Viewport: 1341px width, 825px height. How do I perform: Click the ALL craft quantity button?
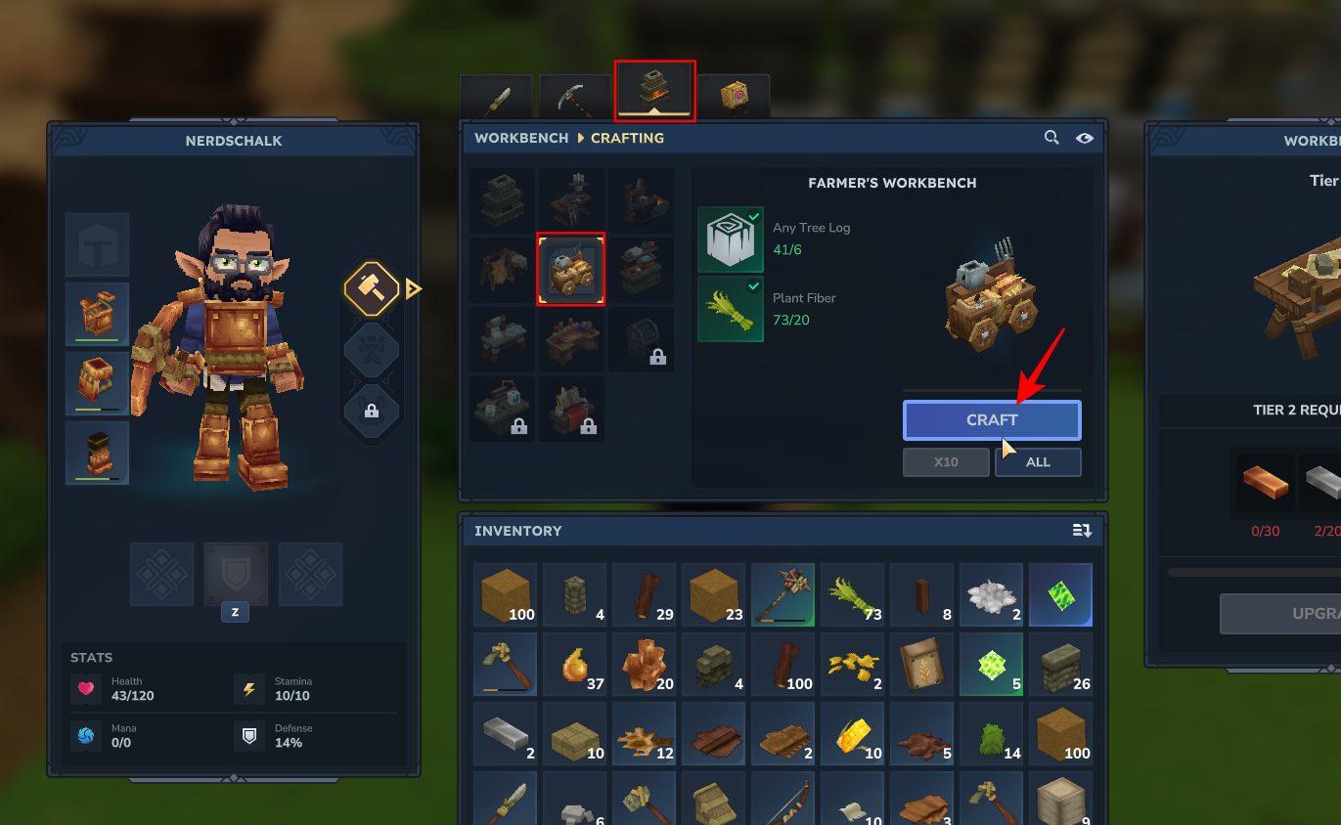pos(1038,462)
